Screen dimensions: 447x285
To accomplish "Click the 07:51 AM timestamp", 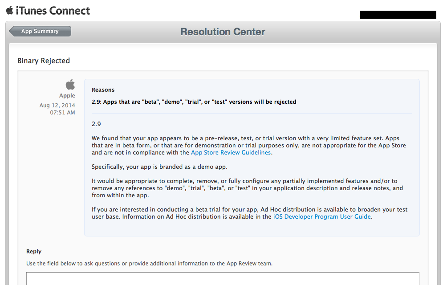I will (62, 112).
